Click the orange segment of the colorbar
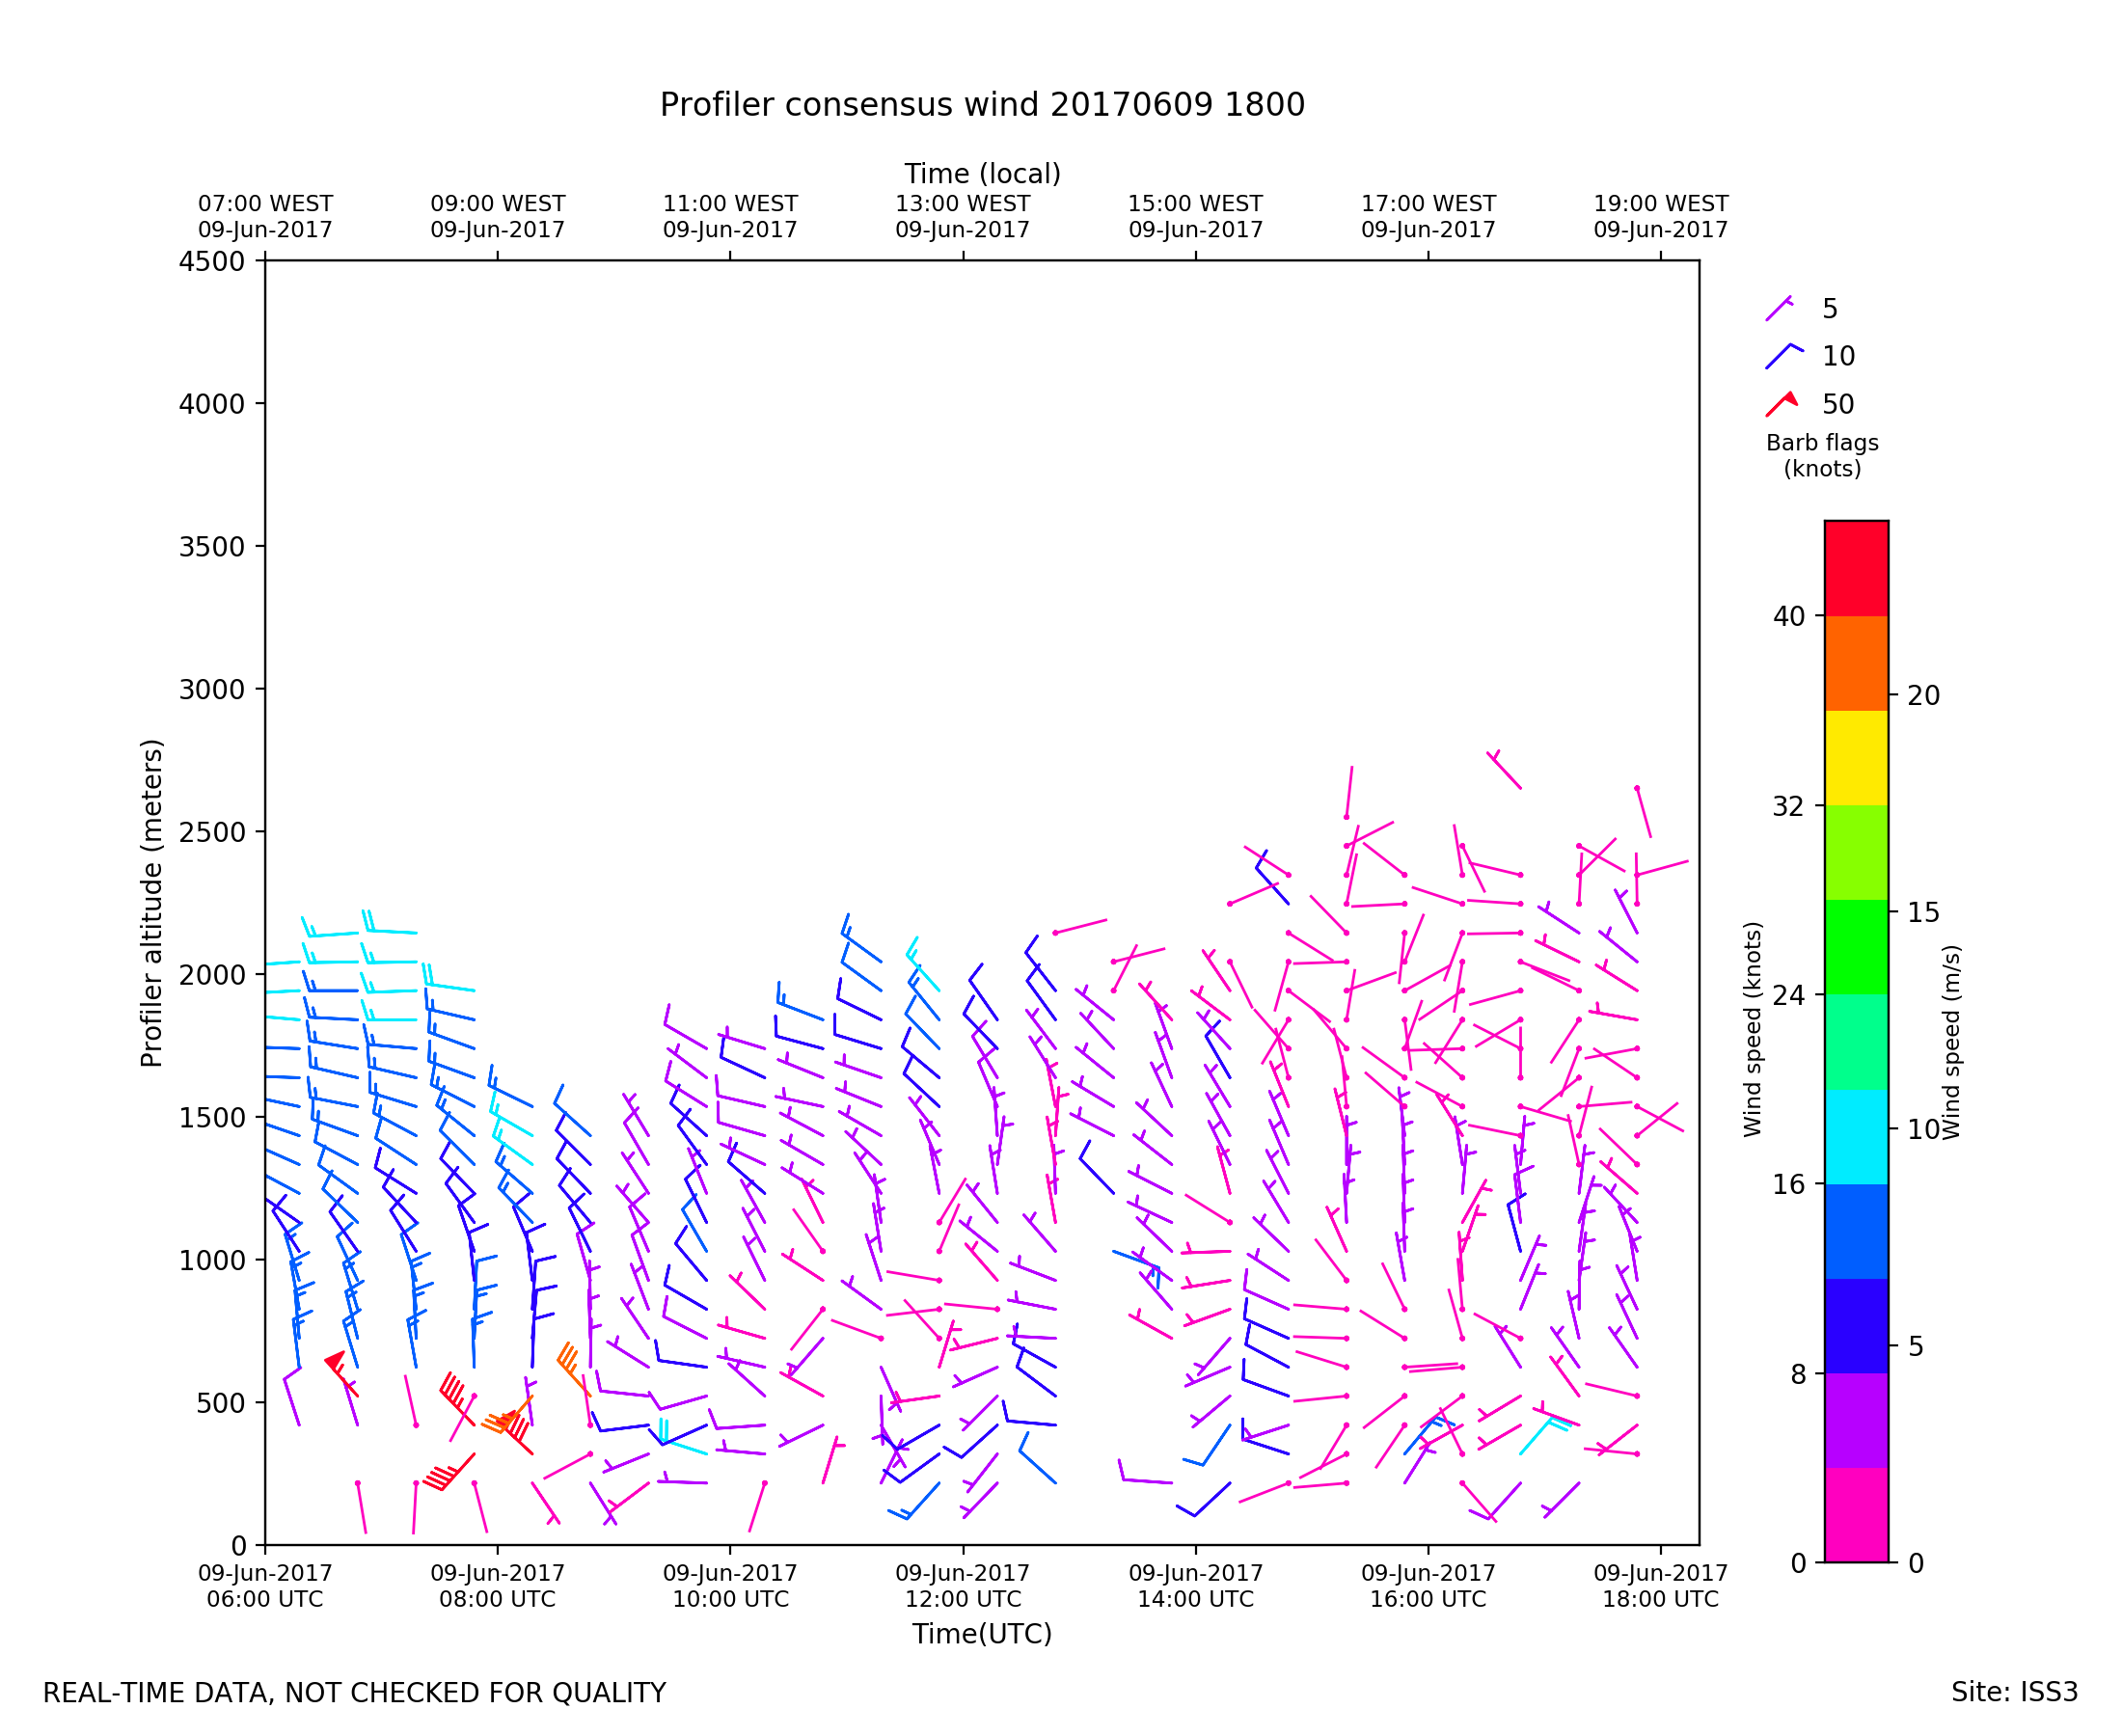The image size is (2122, 1736). [x=1856, y=663]
